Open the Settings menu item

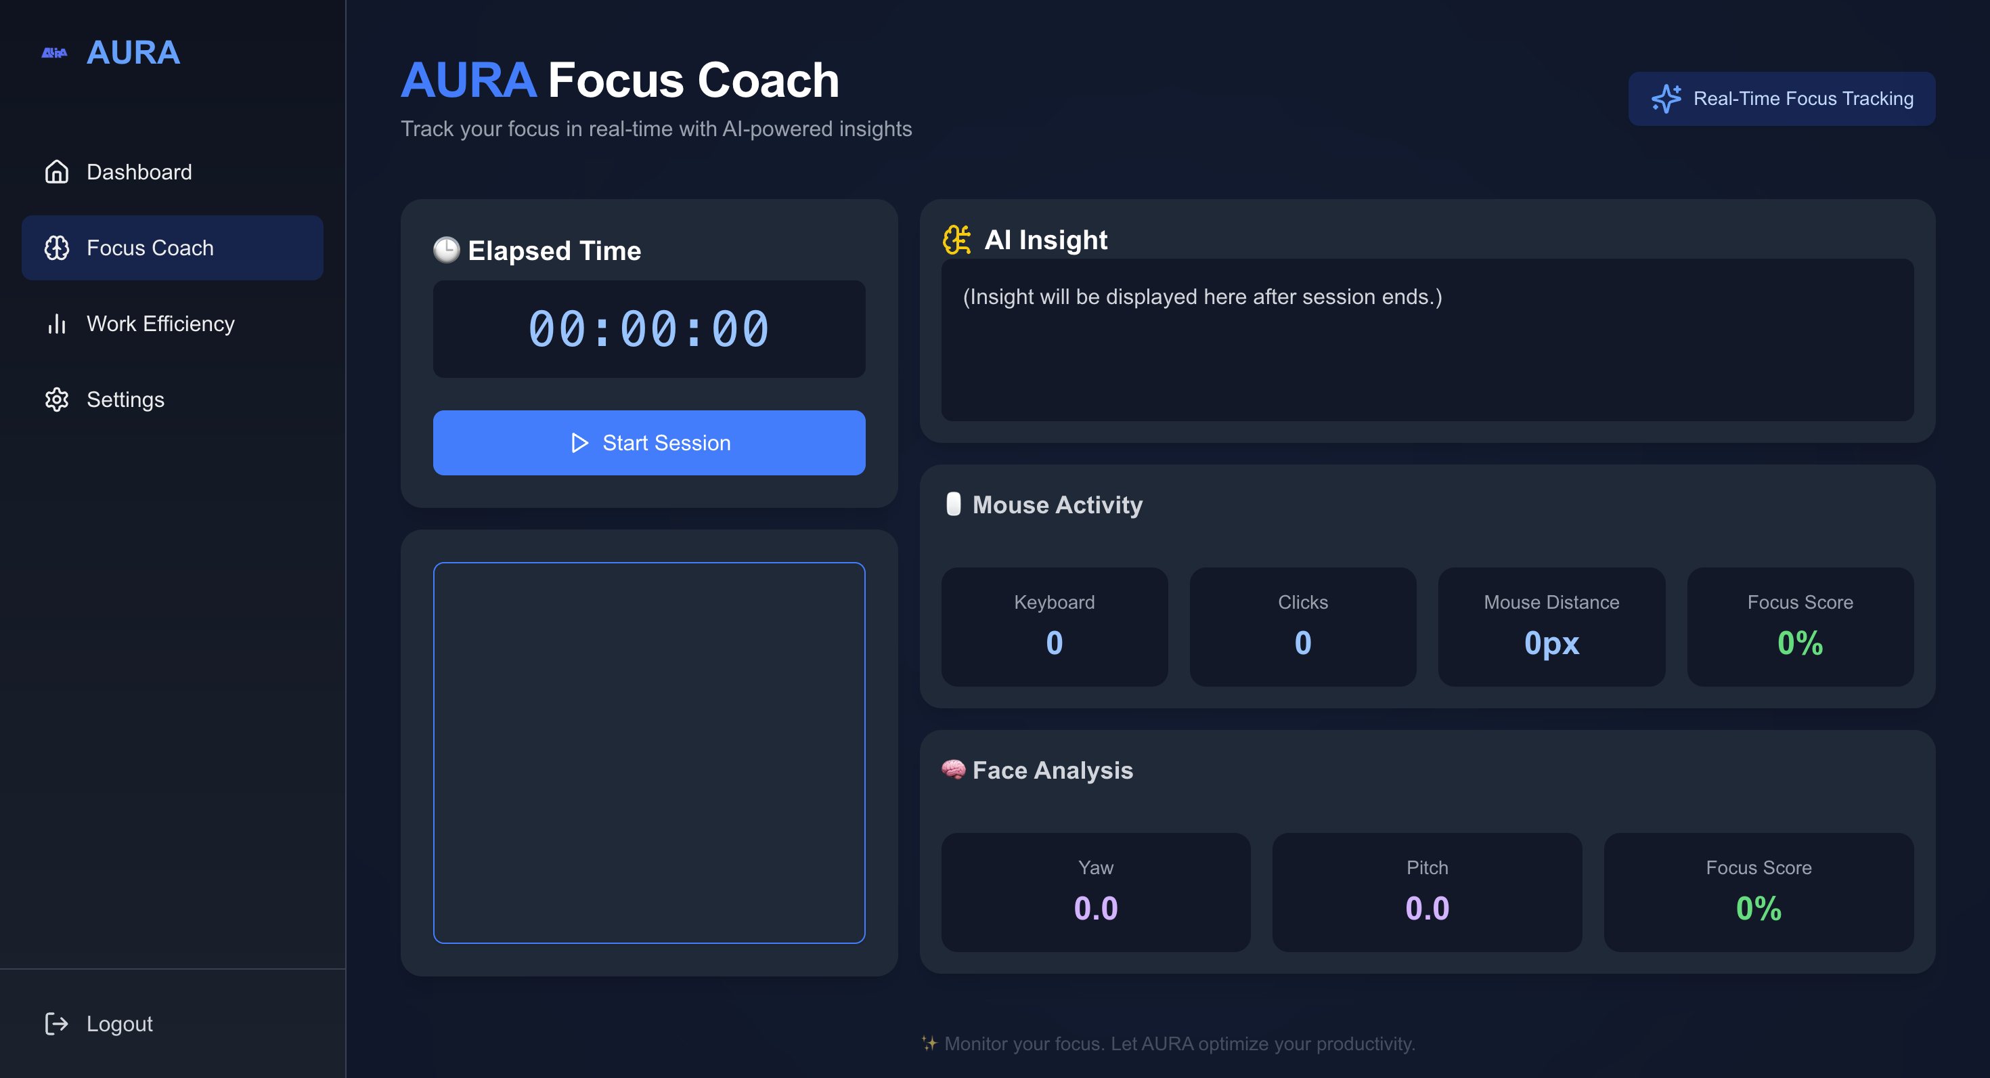[x=125, y=399]
